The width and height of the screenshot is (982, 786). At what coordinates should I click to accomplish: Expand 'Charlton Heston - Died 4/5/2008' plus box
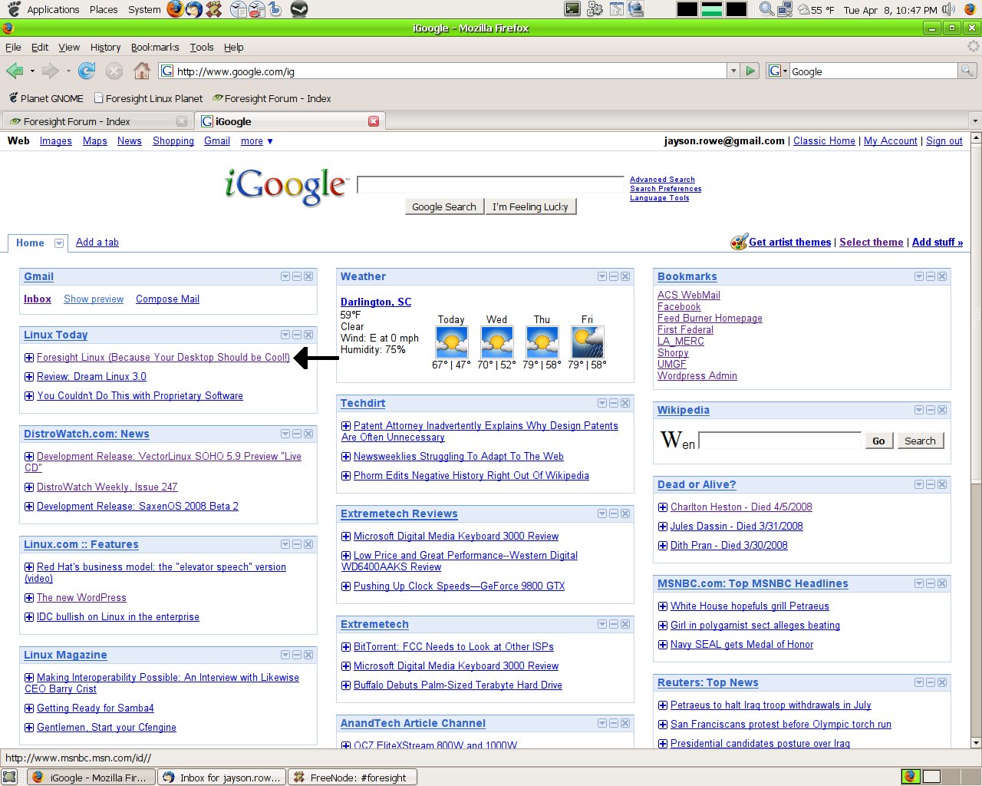tap(663, 507)
